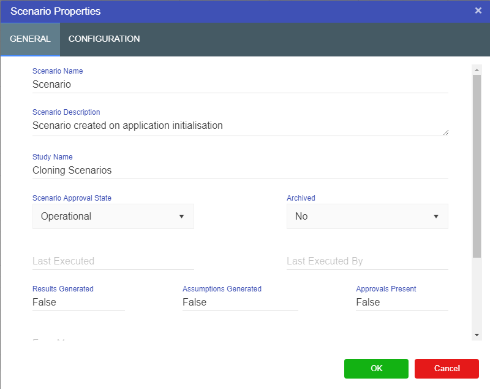490x389 pixels.
Task: Click the Scenario Approval State arrow icon
Action: click(x=181, y=217)
